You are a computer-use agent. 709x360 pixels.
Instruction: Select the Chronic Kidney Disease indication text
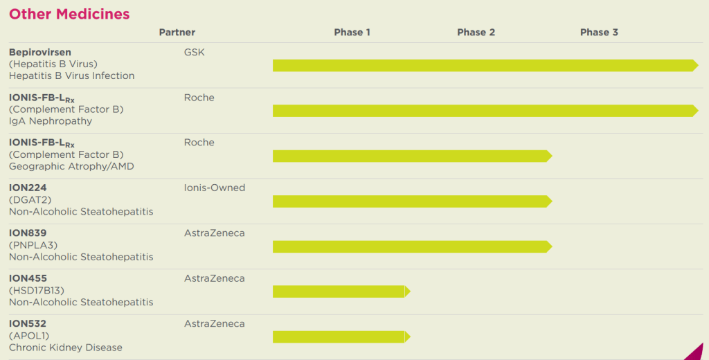pos(66,348)
